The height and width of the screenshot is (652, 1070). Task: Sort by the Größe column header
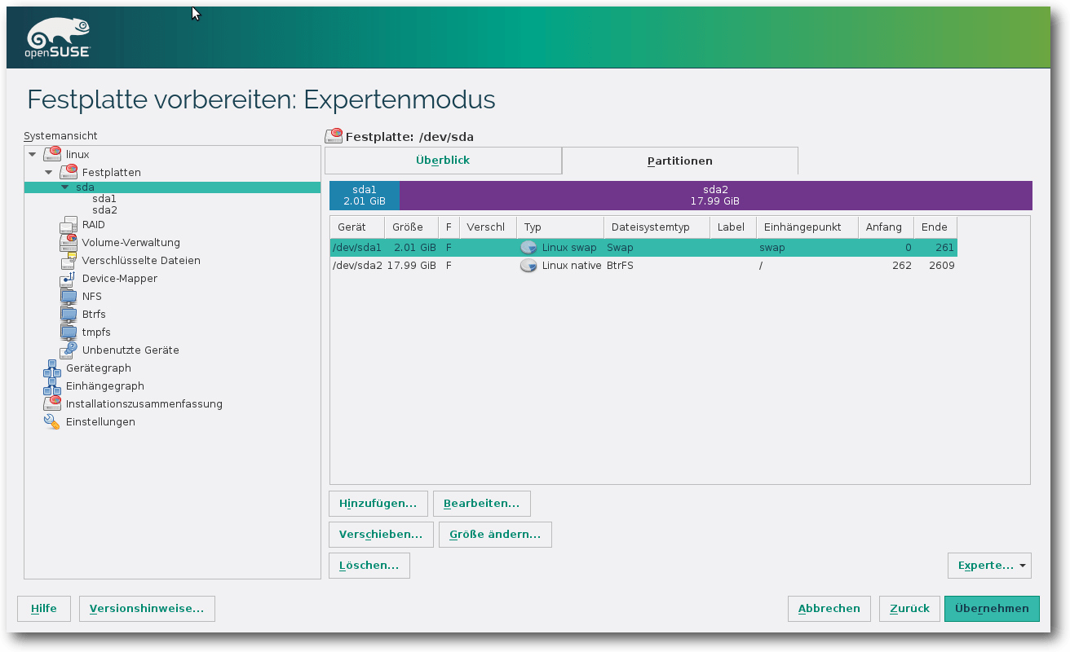[411, 227]
